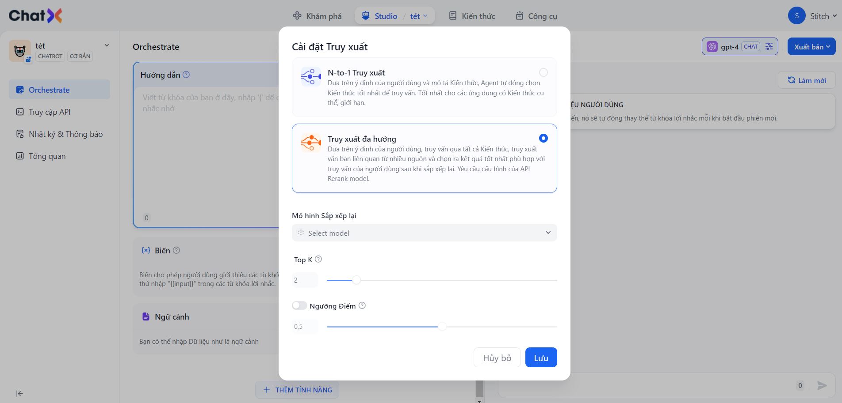Screen dimensions: 842x403
Task: Open the Stitch account menu
Action: 812,16
